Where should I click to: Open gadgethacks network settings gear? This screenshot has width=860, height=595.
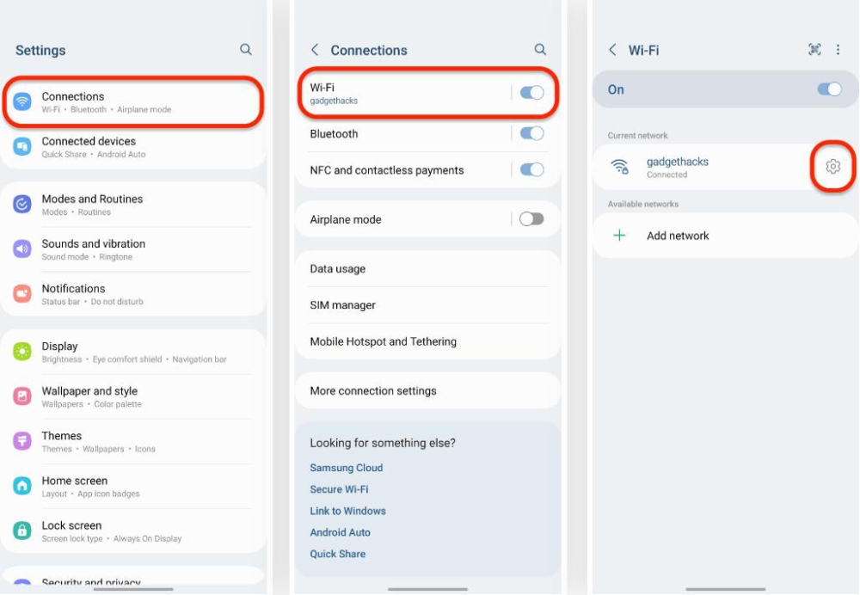point(832,167)
